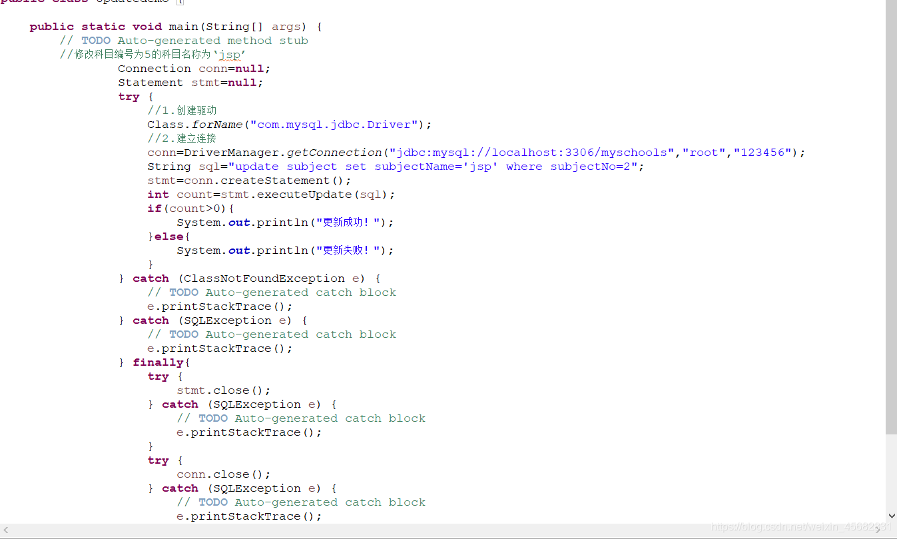
Task: Click the comment '//1.创建驱动'
Action: point(182,111)
